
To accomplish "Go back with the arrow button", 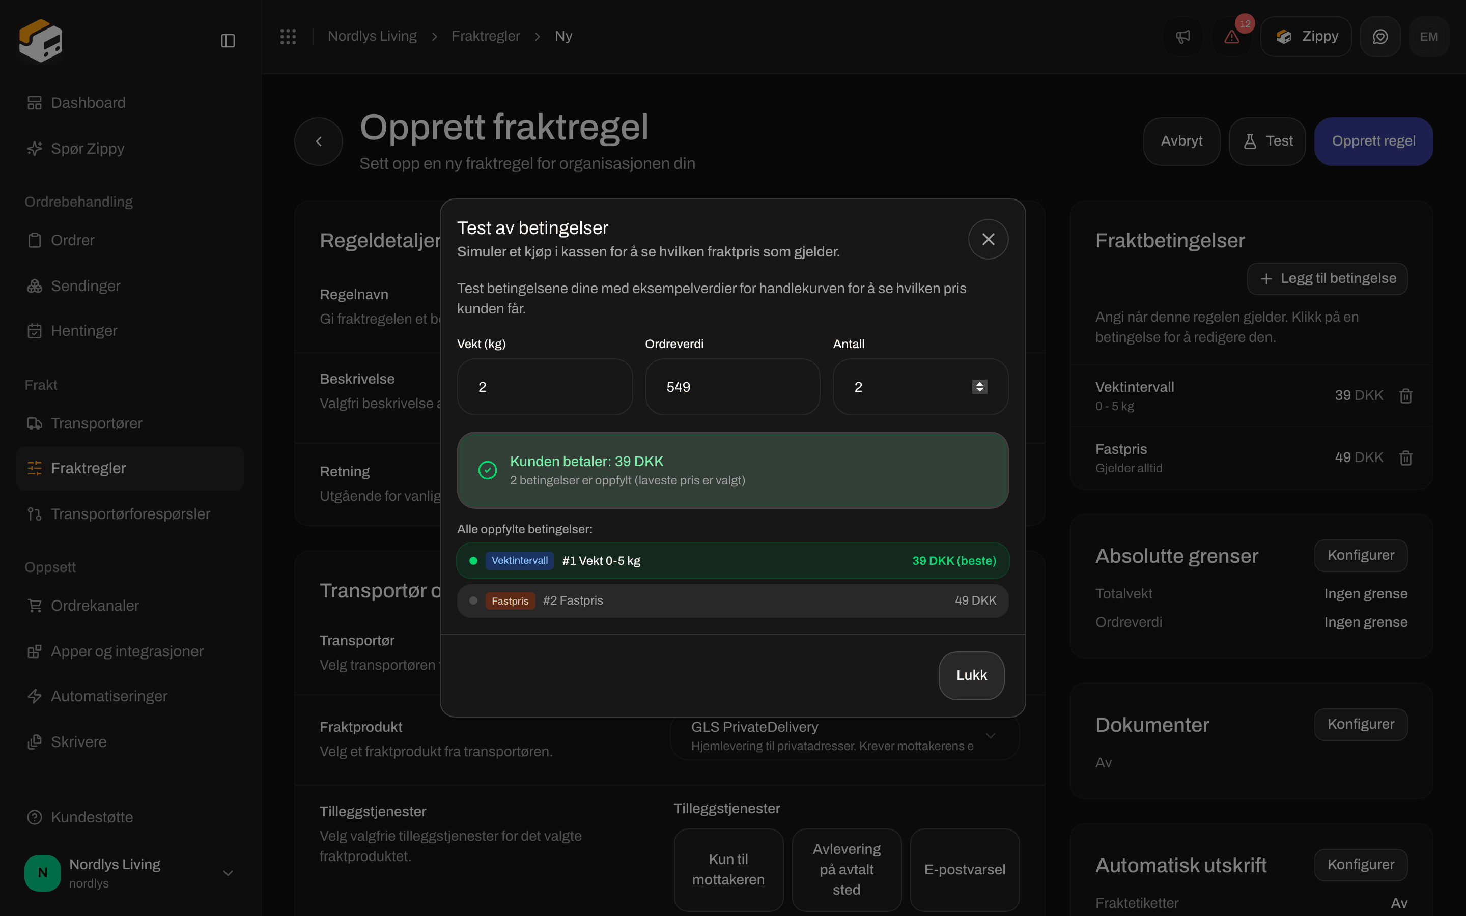I will [x=319, y=141].
